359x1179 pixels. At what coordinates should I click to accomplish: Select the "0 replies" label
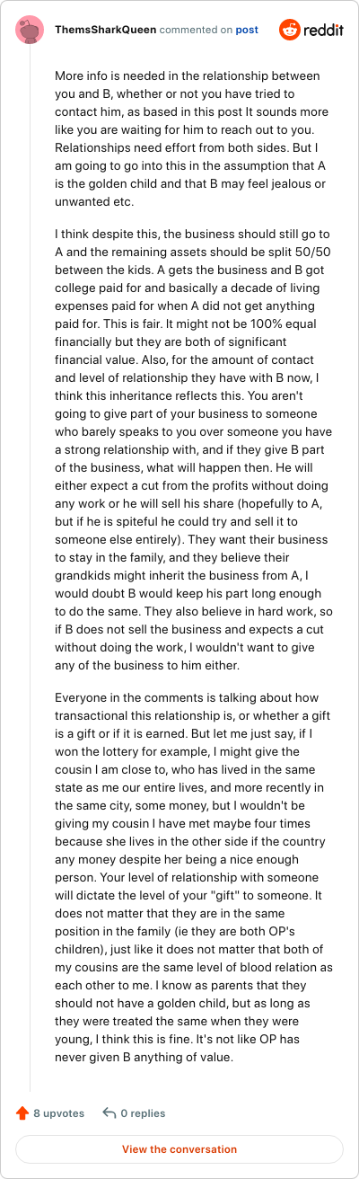pos(143,1113)
